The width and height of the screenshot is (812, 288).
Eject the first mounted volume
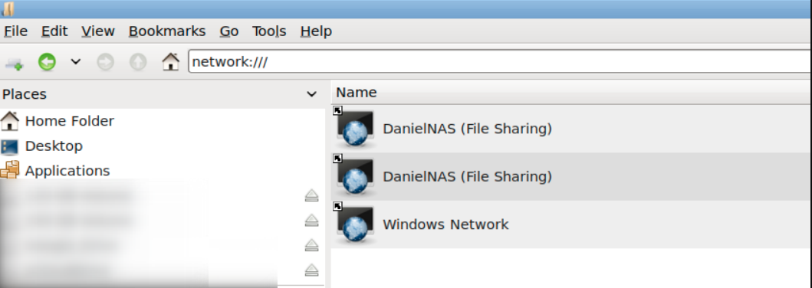[x=311, y=195]
